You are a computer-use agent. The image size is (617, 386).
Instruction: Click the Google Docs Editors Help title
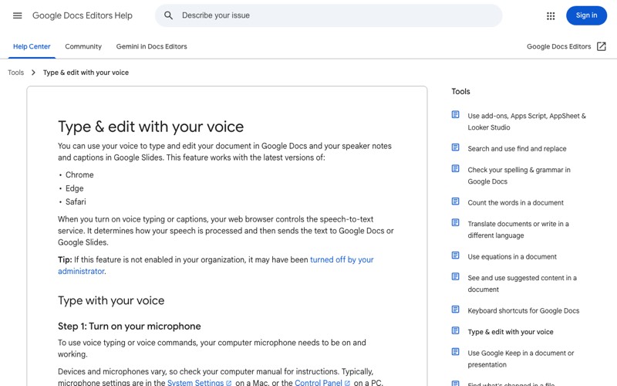pos(83,15)
